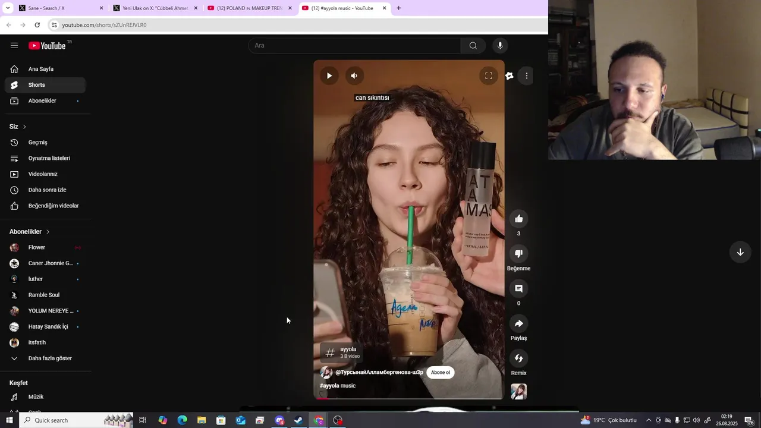Viewport: 761px width, 428px height.
Task: Open the weather widget 19°C Çok bulutlu
Action: point(609,420)
